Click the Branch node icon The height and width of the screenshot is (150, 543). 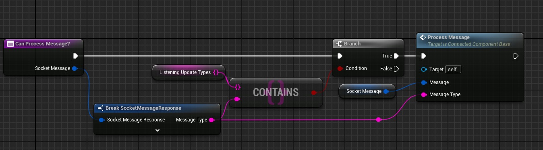(340, 44)
